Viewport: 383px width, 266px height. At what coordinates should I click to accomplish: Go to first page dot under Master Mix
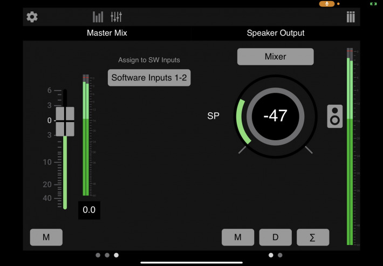point(98,255)
